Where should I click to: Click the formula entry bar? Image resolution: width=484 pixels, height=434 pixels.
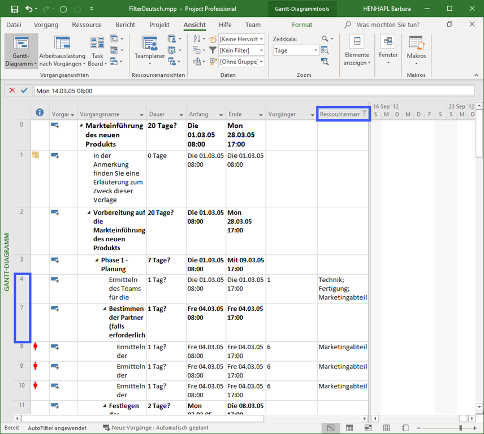(x=254, y=90)
